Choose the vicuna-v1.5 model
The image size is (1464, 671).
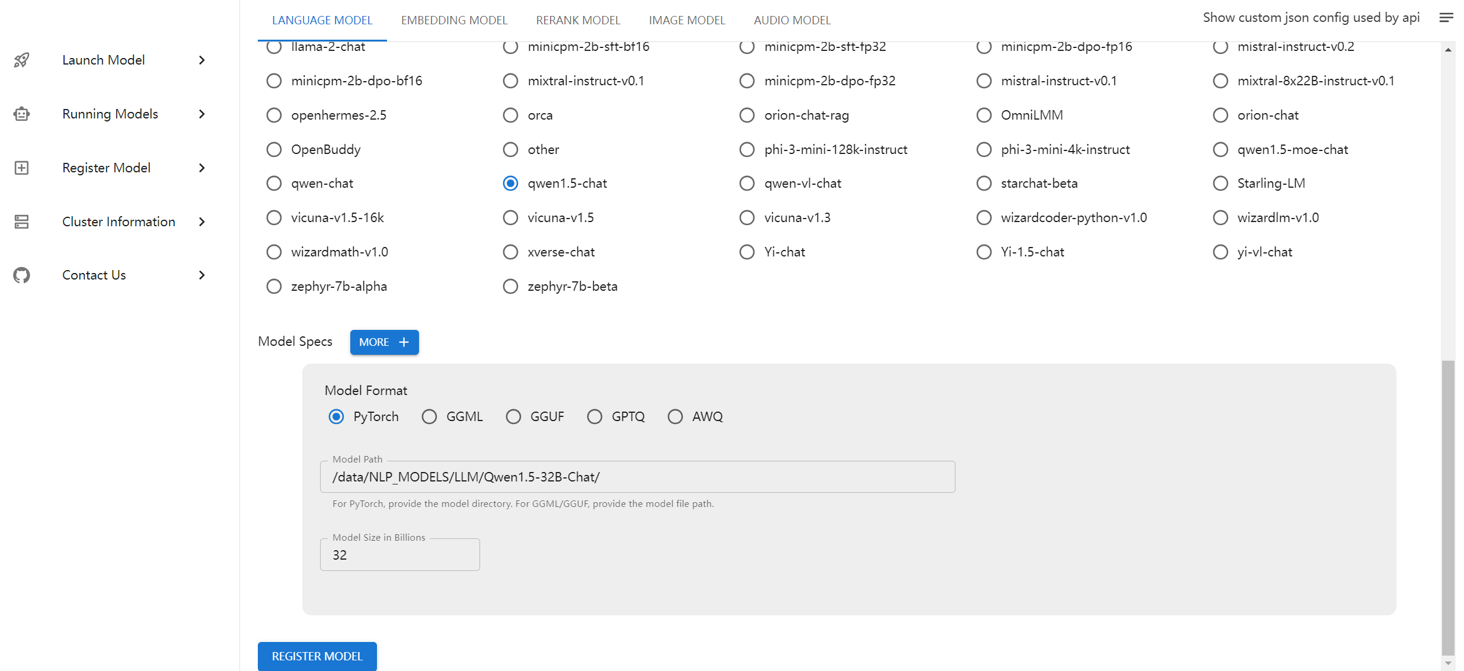(x=510, y=217)
